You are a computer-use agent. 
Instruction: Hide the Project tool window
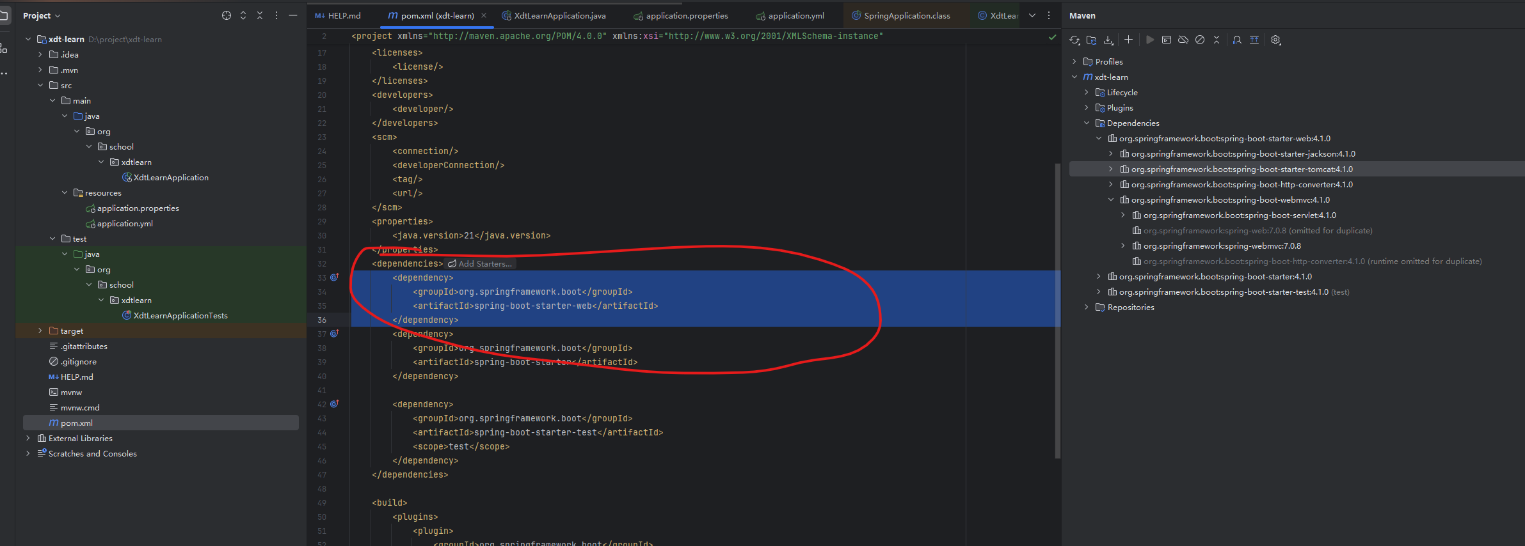tap(293, 15)
